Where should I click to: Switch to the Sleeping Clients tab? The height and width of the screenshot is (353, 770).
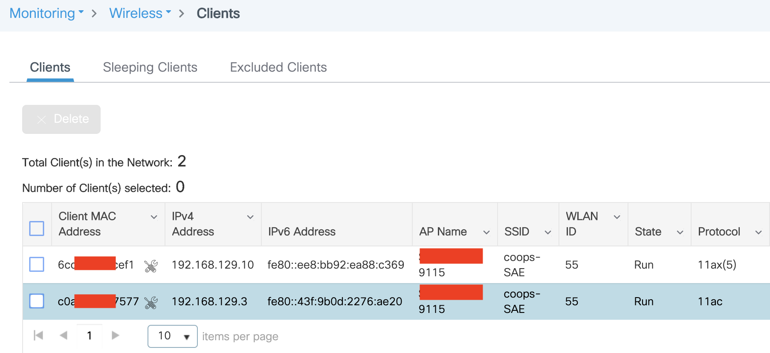tap(150, 67)
